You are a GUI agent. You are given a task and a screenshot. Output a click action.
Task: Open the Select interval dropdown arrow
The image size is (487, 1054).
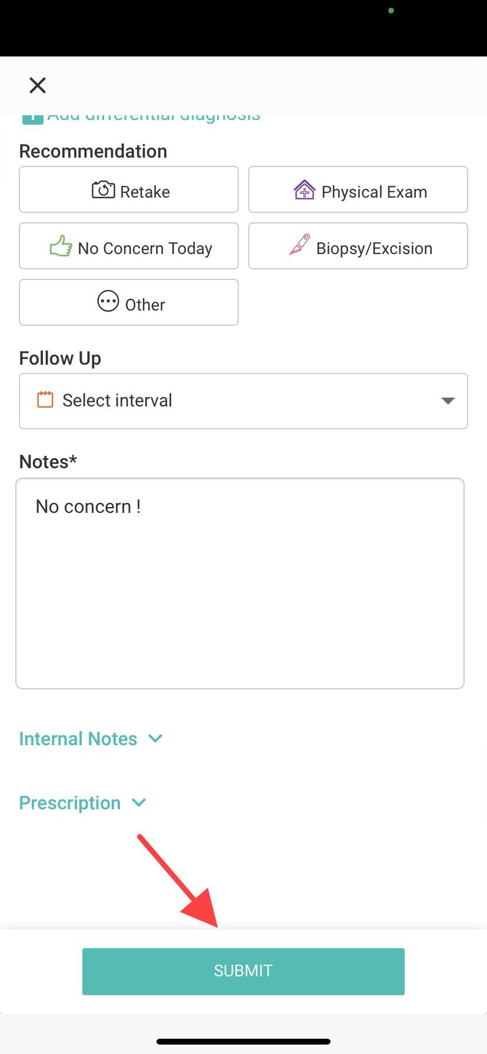[x=448, y=401]
